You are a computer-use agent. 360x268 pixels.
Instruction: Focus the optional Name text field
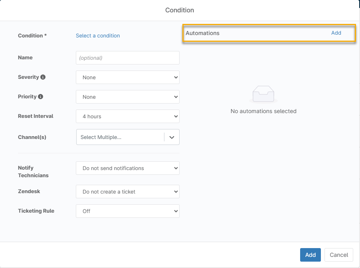(x=128, y=58)
